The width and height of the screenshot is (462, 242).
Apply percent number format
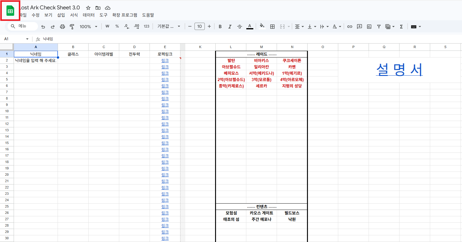click(117, 27)
